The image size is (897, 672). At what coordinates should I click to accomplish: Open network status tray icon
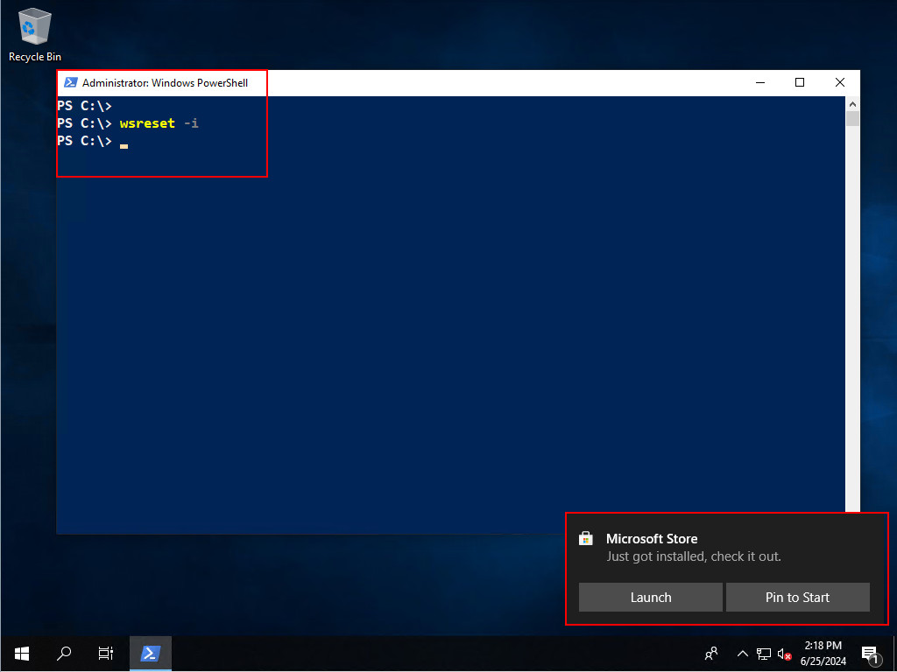point(764,654)
